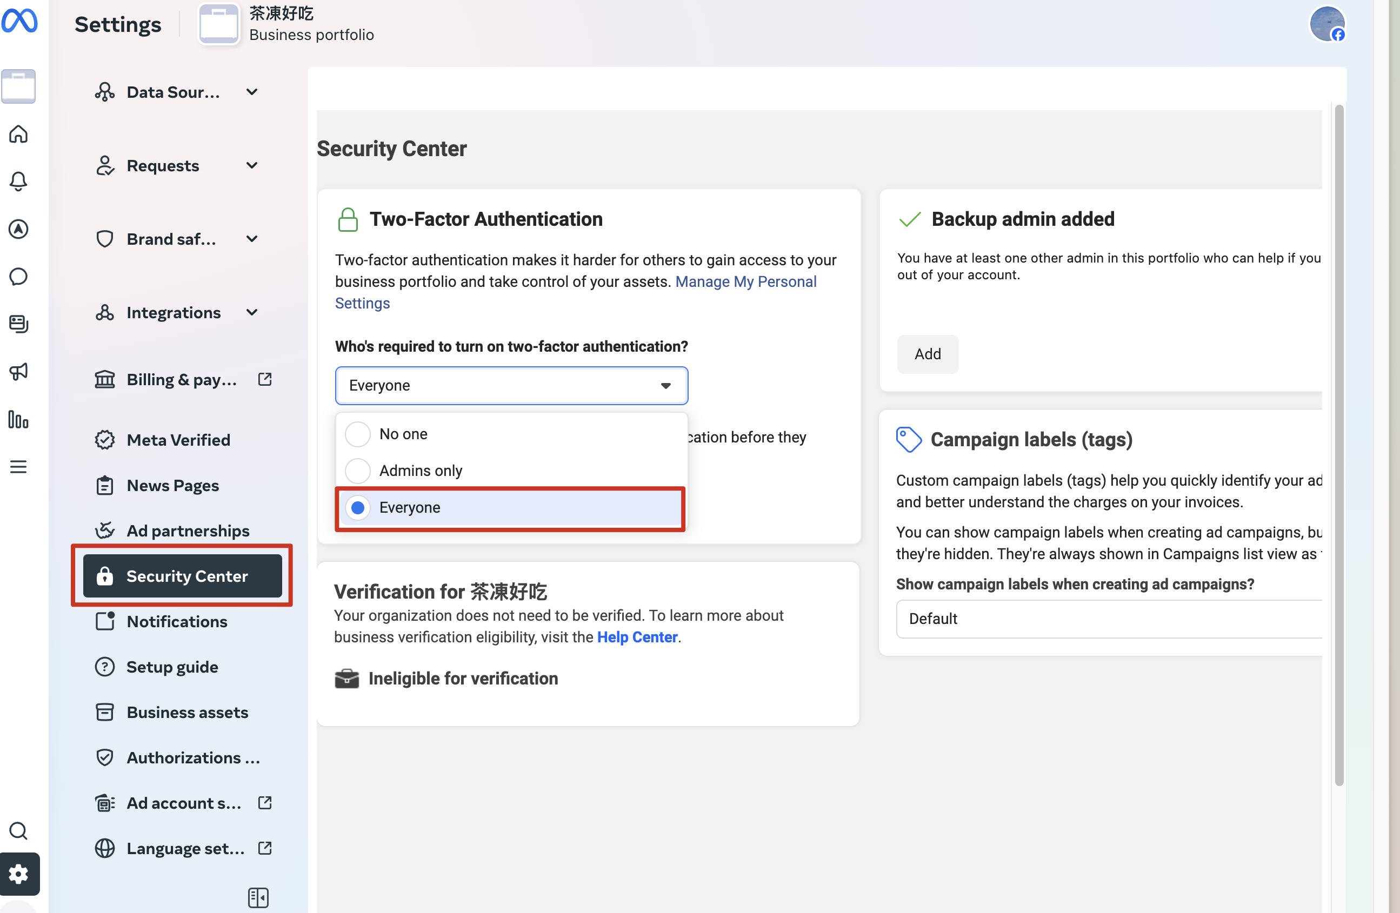This screenshot has width=1400, height=913.
Task: Click the tag icon by Campaign labels
Action: pos(909,439)
